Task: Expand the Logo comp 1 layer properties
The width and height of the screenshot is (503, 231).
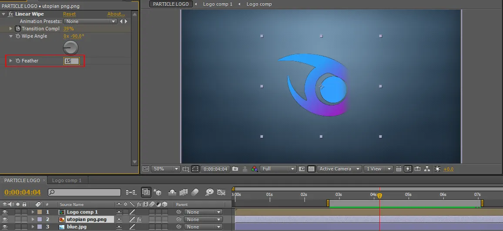Action: 33,212
